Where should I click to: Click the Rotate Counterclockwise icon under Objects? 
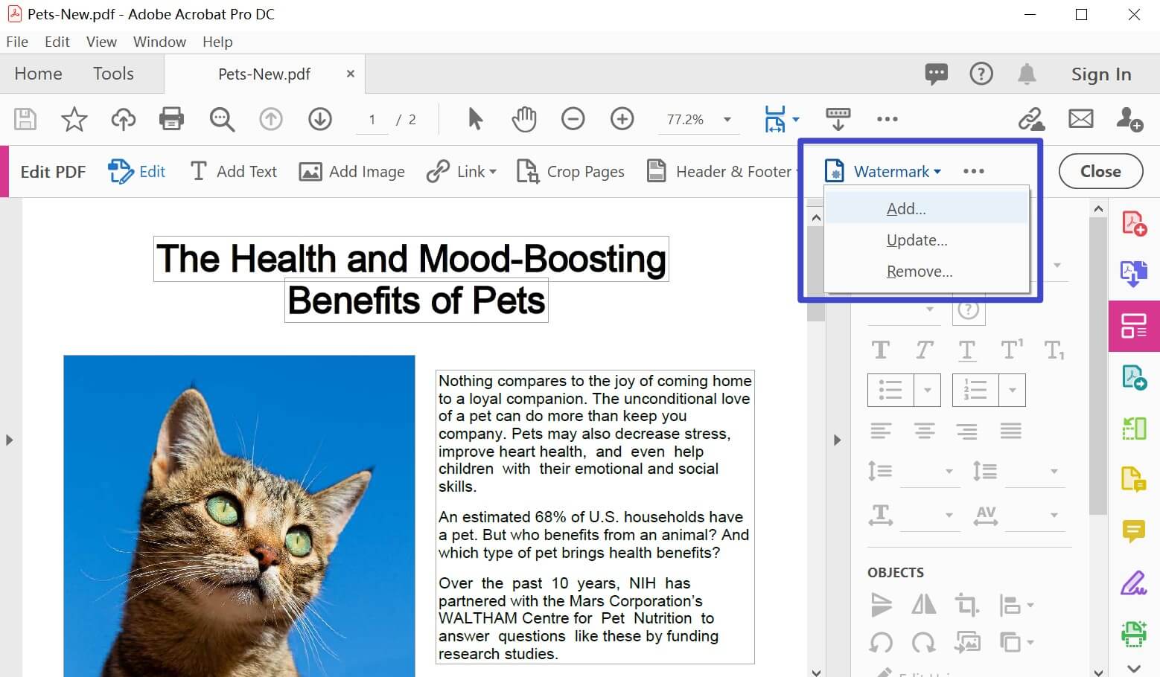[881, 642]
